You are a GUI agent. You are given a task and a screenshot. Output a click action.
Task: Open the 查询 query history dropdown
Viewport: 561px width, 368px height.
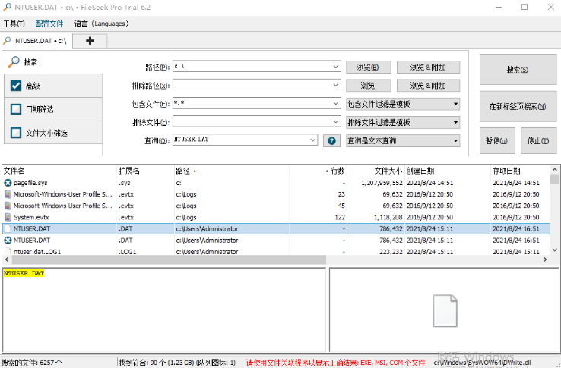coord(312,140)
